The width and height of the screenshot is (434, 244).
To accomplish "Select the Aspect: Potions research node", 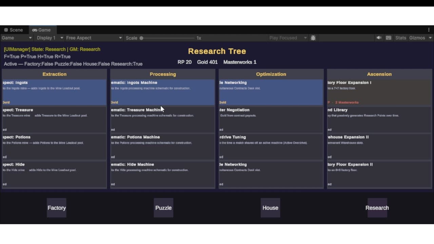I will click(54, 147).
